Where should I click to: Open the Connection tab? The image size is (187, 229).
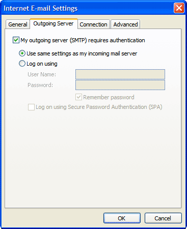pos(93,24)
